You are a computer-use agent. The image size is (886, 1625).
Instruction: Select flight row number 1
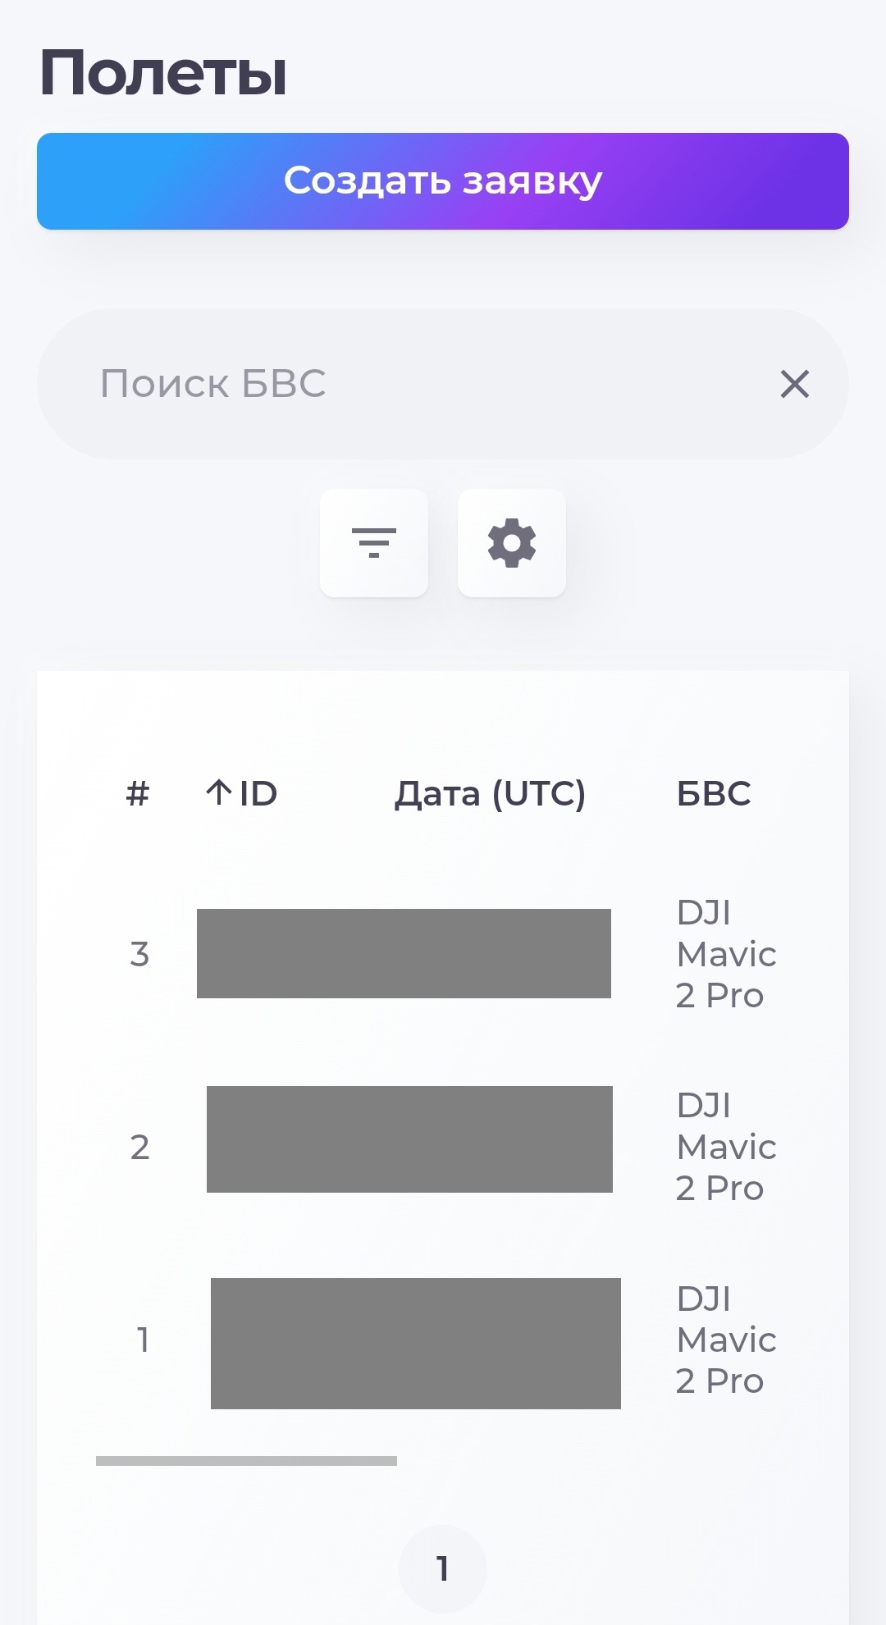click(x=143, y=1340)
